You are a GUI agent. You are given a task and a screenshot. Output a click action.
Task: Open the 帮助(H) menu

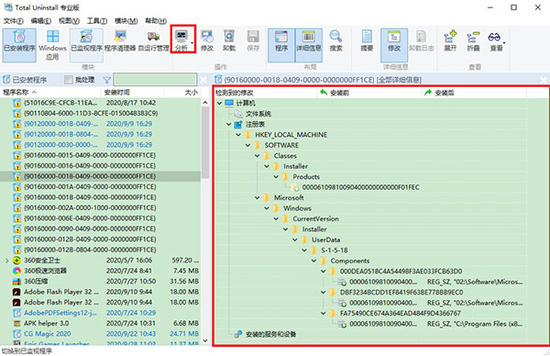[x=156, y=21]
